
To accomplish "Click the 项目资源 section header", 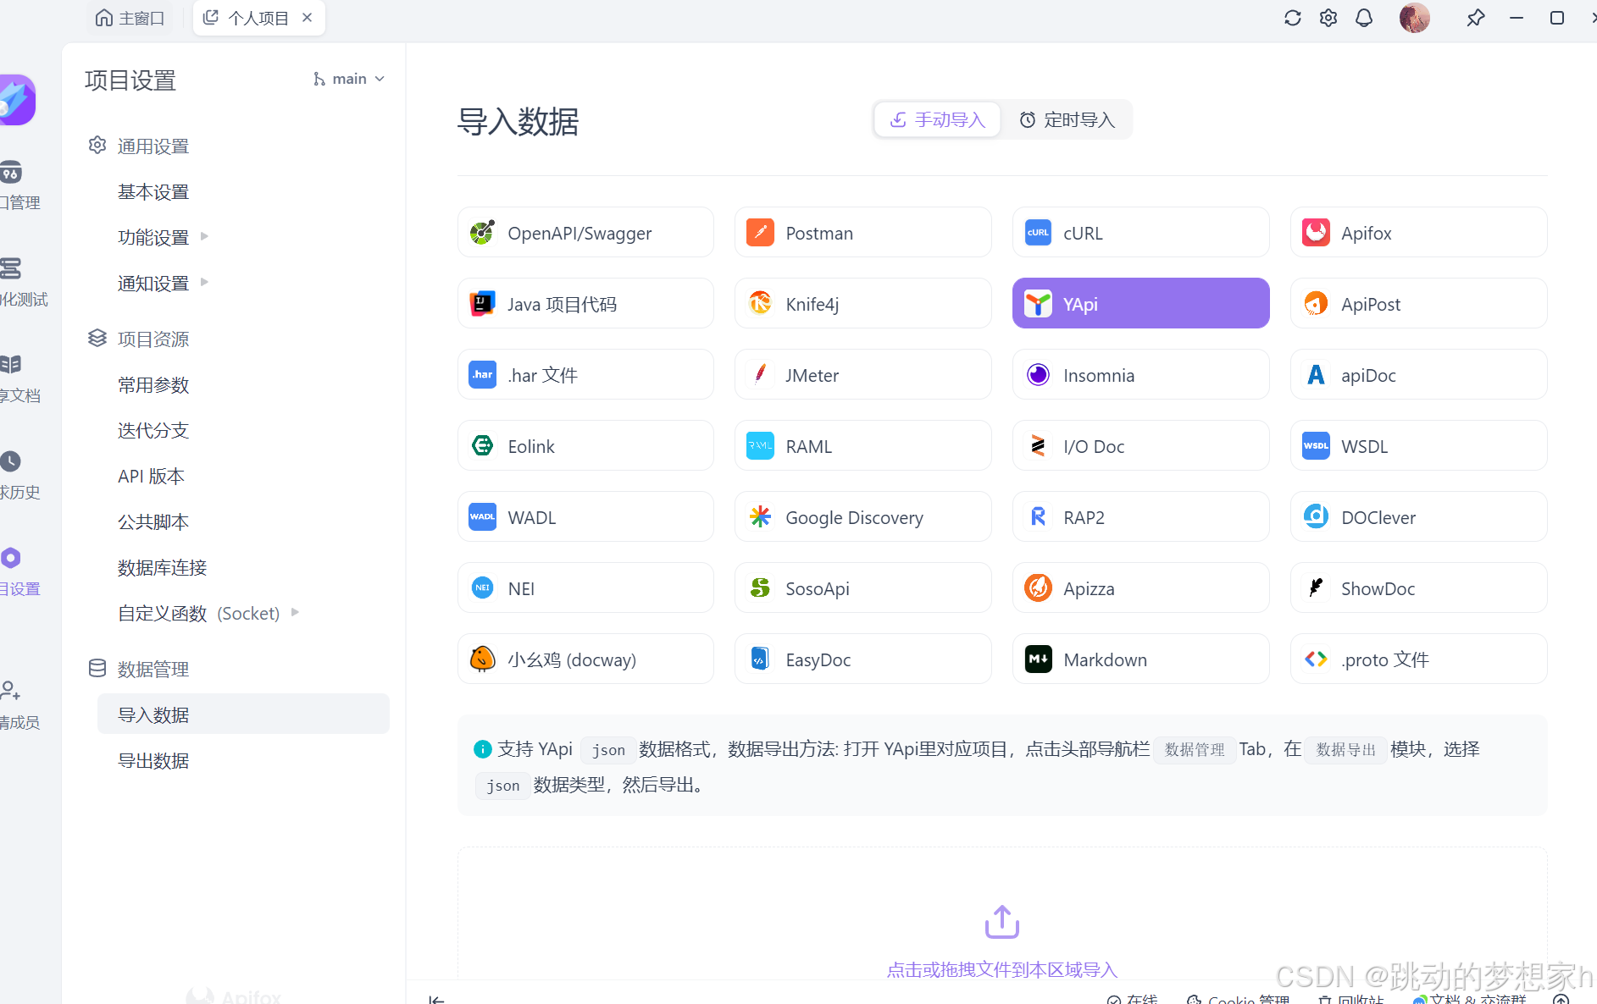I will pos(138,339).
